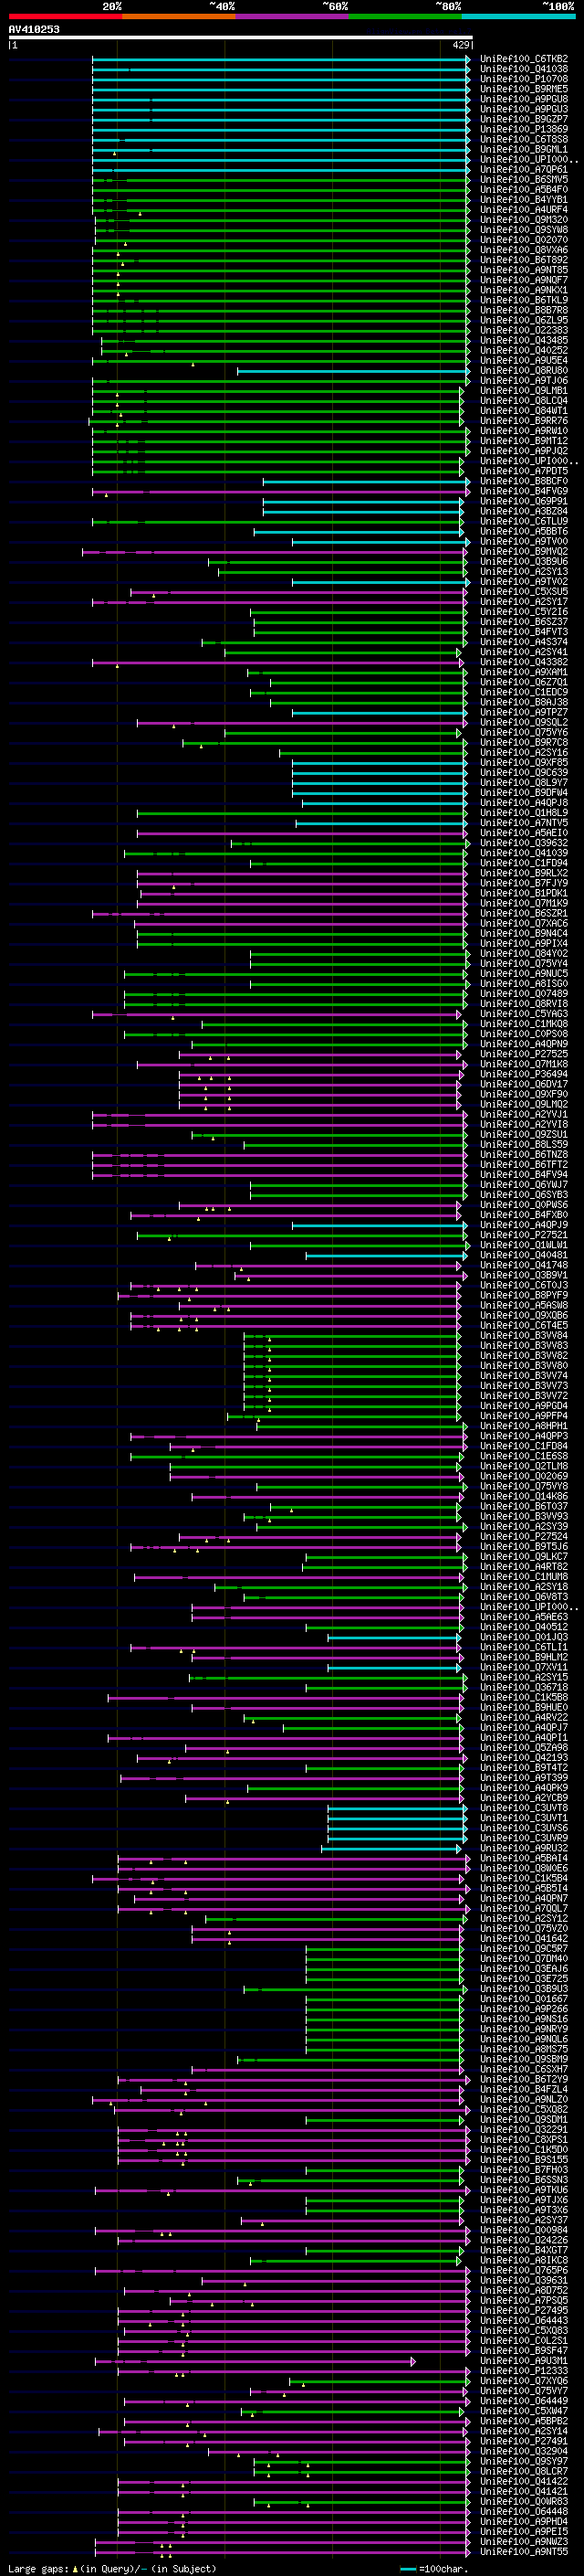Open hit UniRef100_P13869
Screen dimensions: 584x2576
[x=524, y=129]
